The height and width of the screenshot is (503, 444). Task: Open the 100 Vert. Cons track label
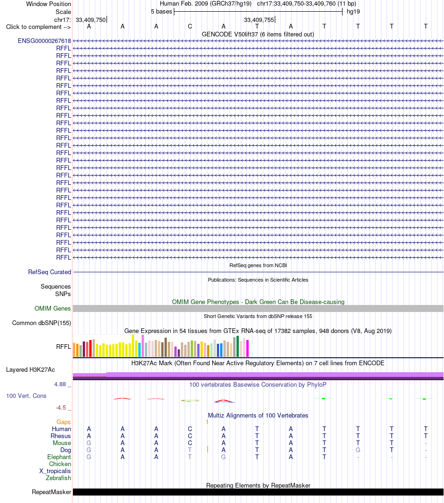[26, 396]
